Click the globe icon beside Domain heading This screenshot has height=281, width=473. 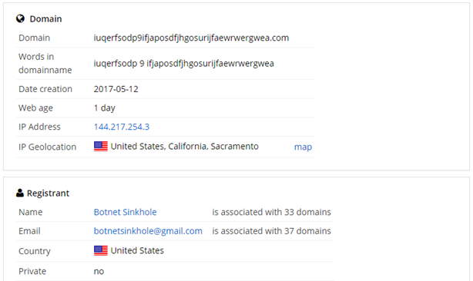[20, 18]
